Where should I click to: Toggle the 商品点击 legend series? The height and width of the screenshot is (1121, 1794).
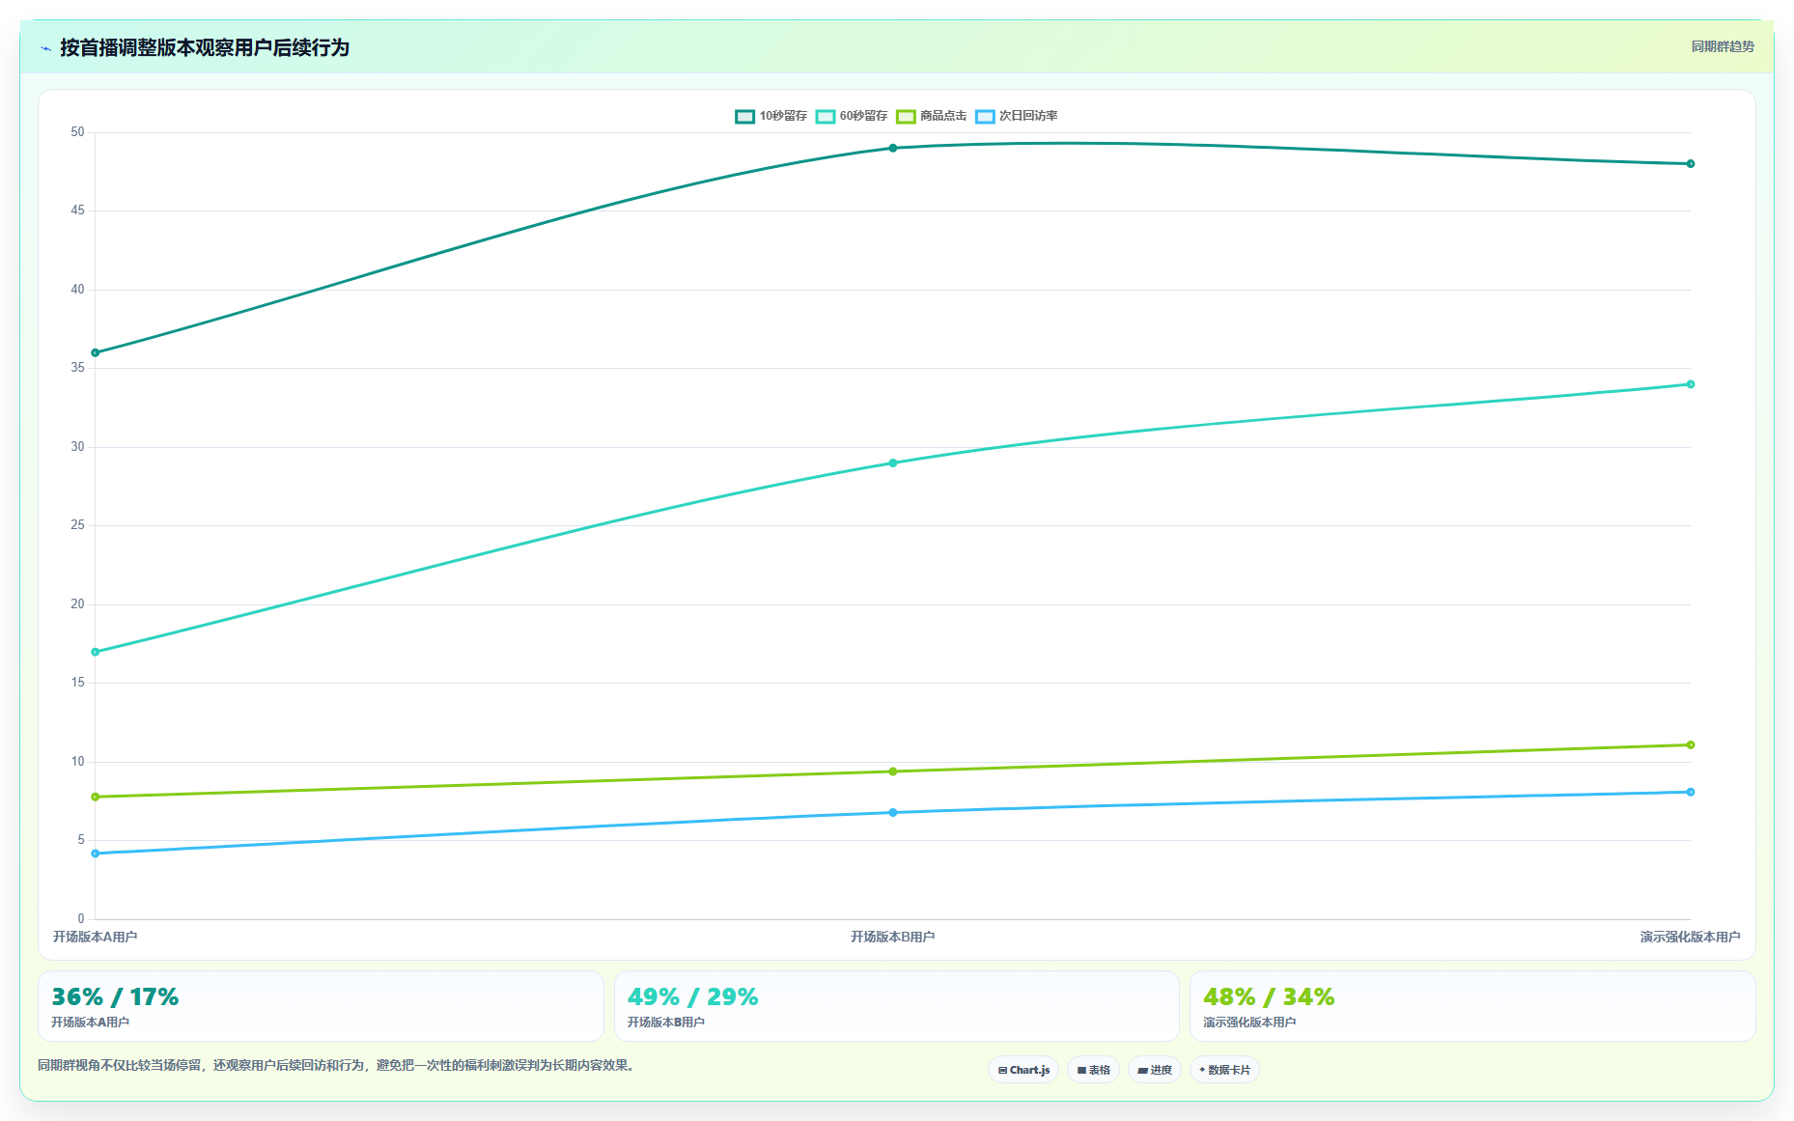pos(931,116)
